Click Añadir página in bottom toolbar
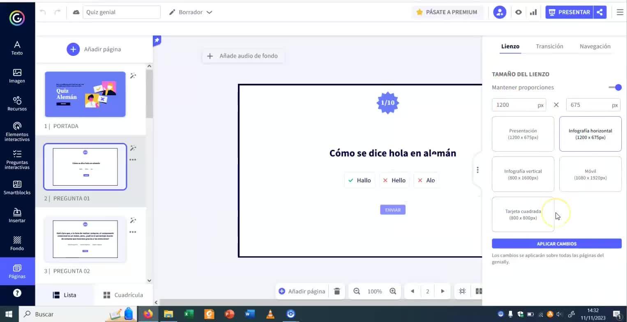 coord(302,291)
